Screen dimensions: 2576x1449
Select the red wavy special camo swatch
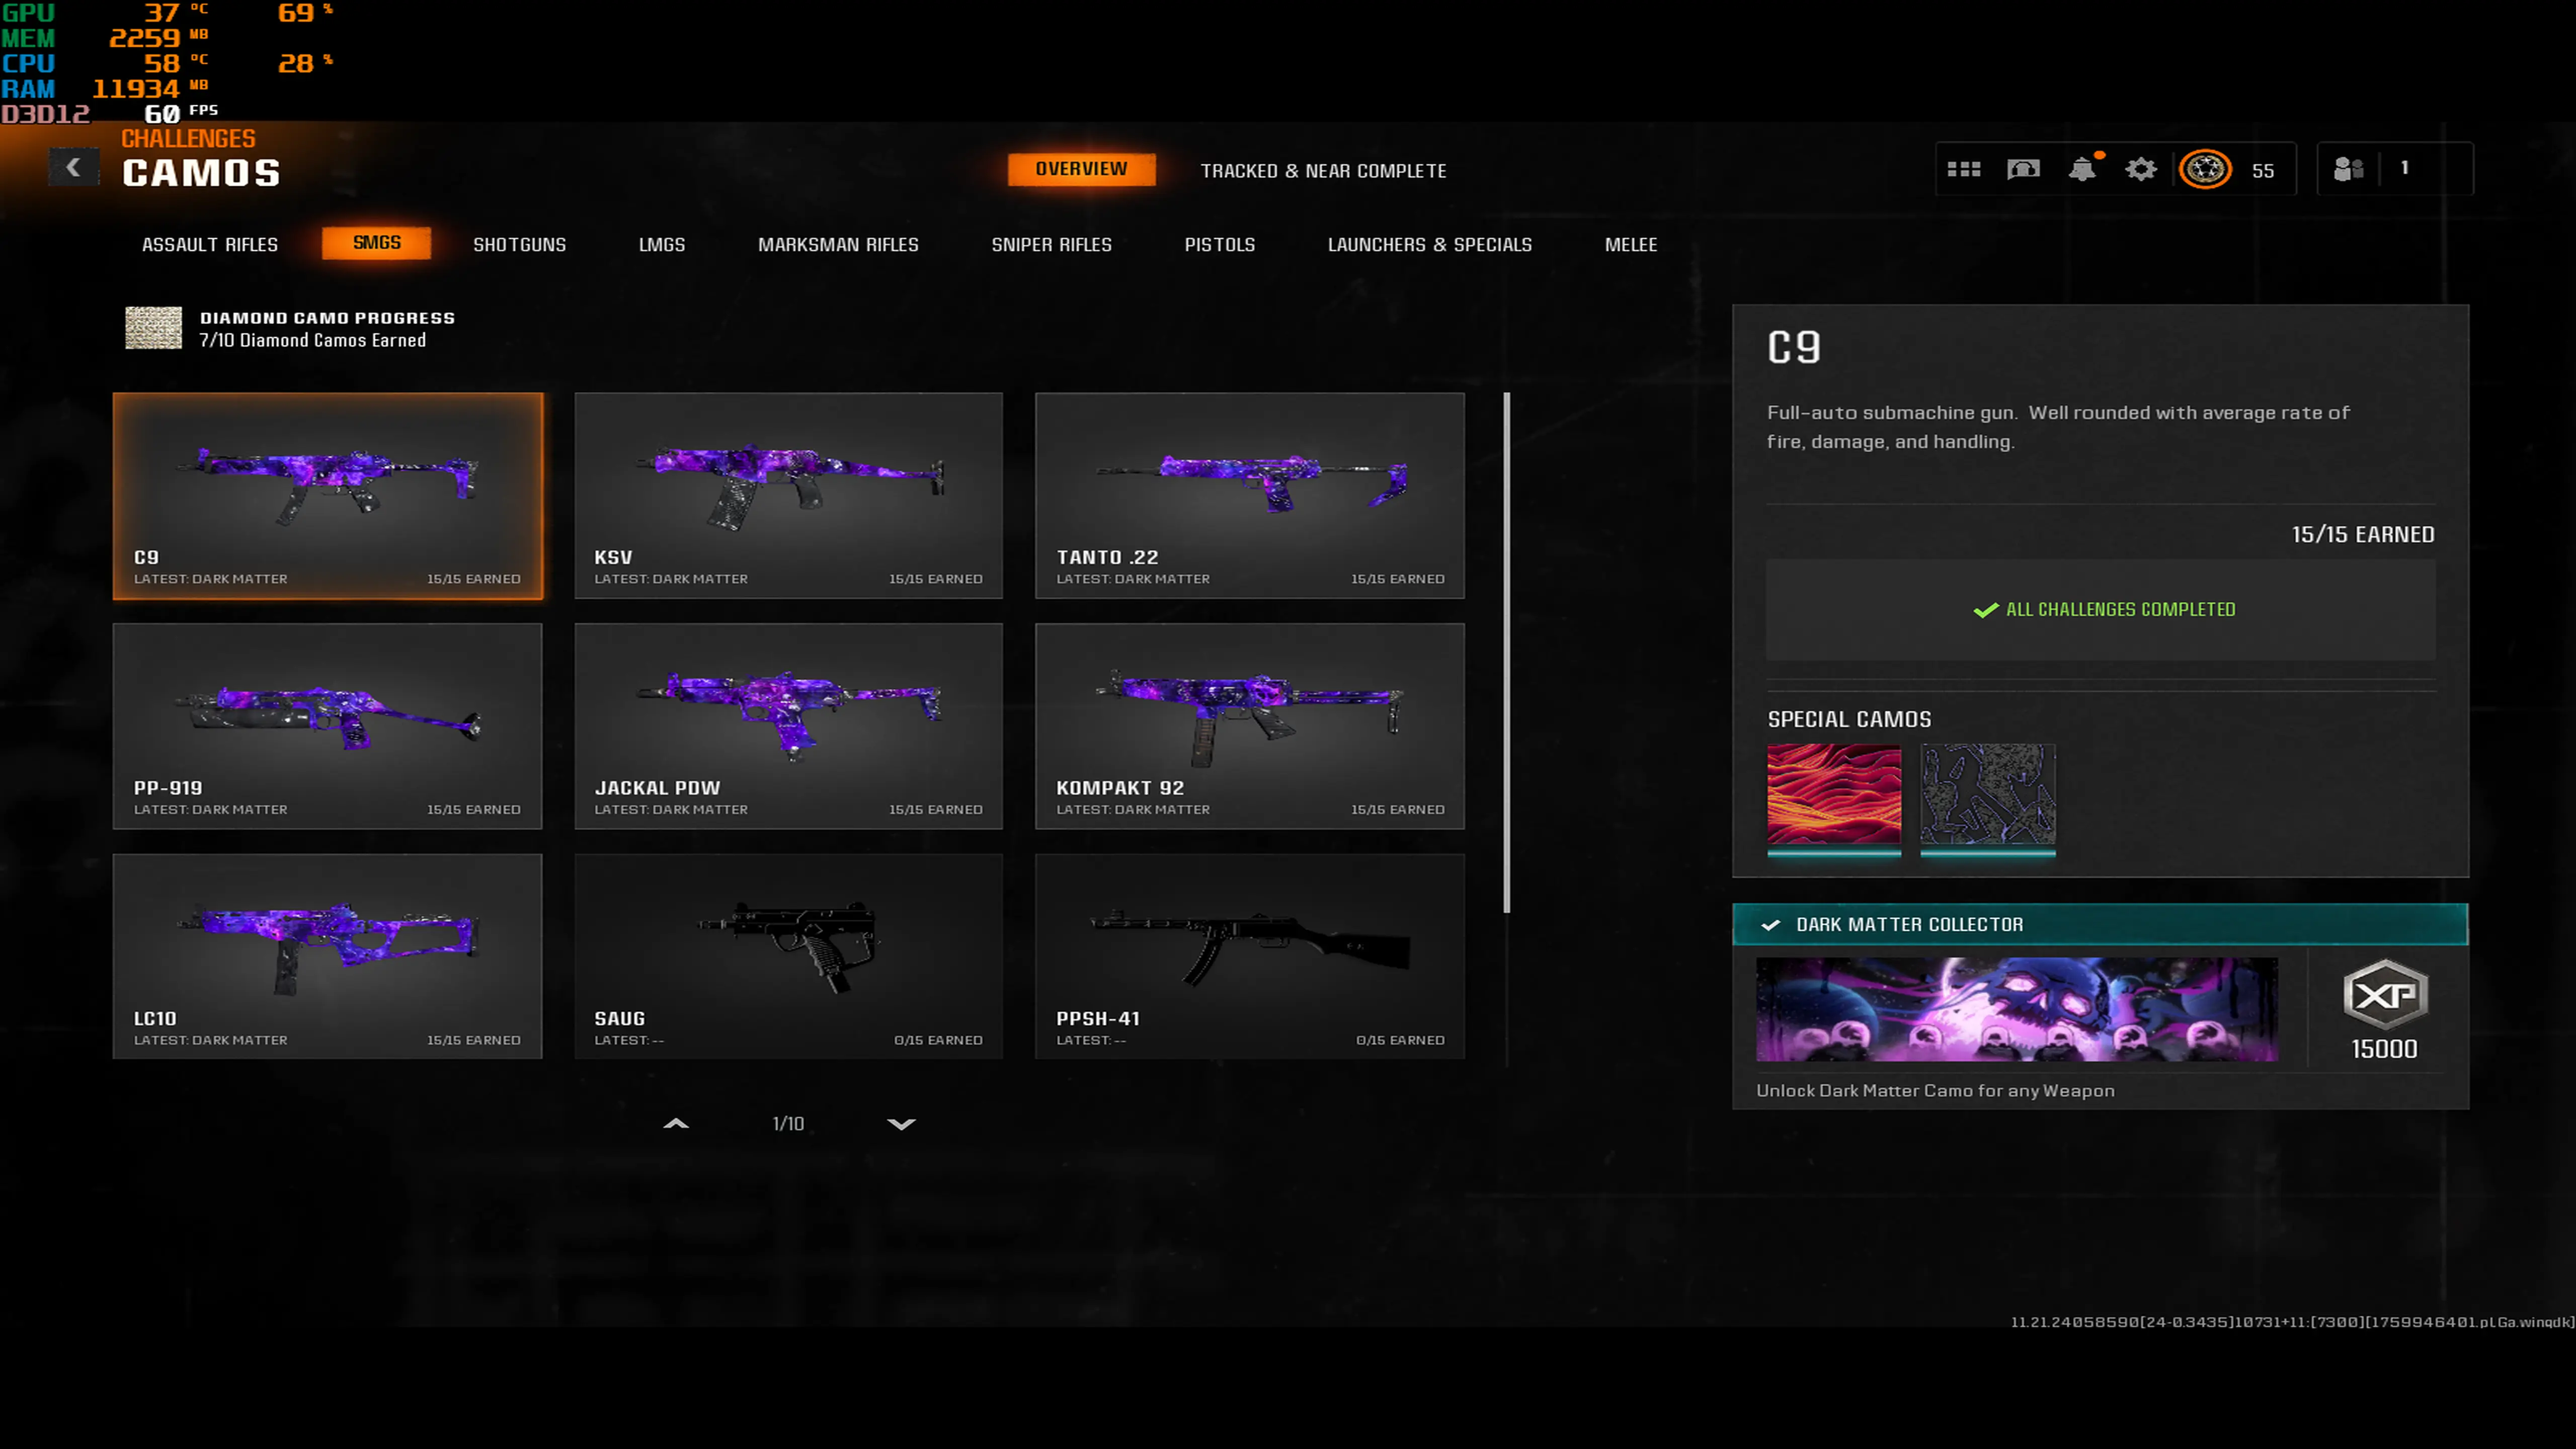pos(1834,795)
